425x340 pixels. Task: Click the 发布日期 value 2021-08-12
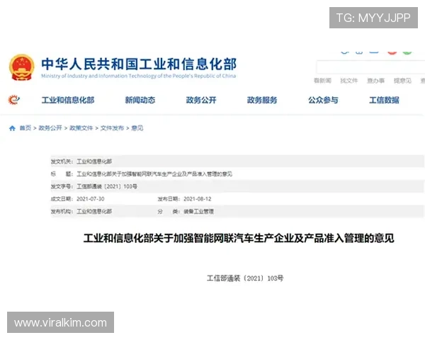coord(198,199)
